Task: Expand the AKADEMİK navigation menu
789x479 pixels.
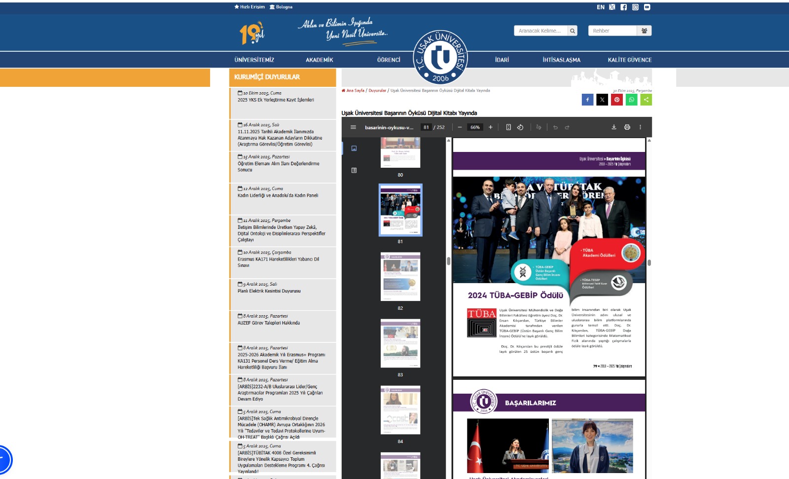Action: (x=319, y=60)
